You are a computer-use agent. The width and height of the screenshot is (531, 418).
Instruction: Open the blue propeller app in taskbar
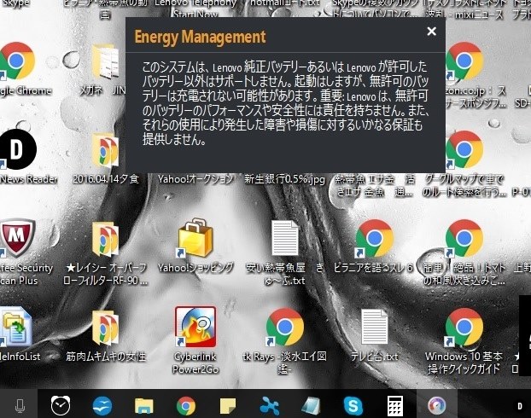270,405
